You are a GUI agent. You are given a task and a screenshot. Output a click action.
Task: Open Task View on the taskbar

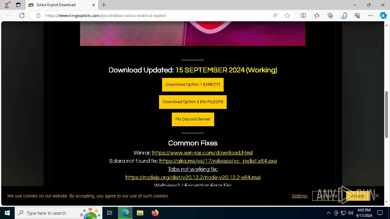(110, 213)
